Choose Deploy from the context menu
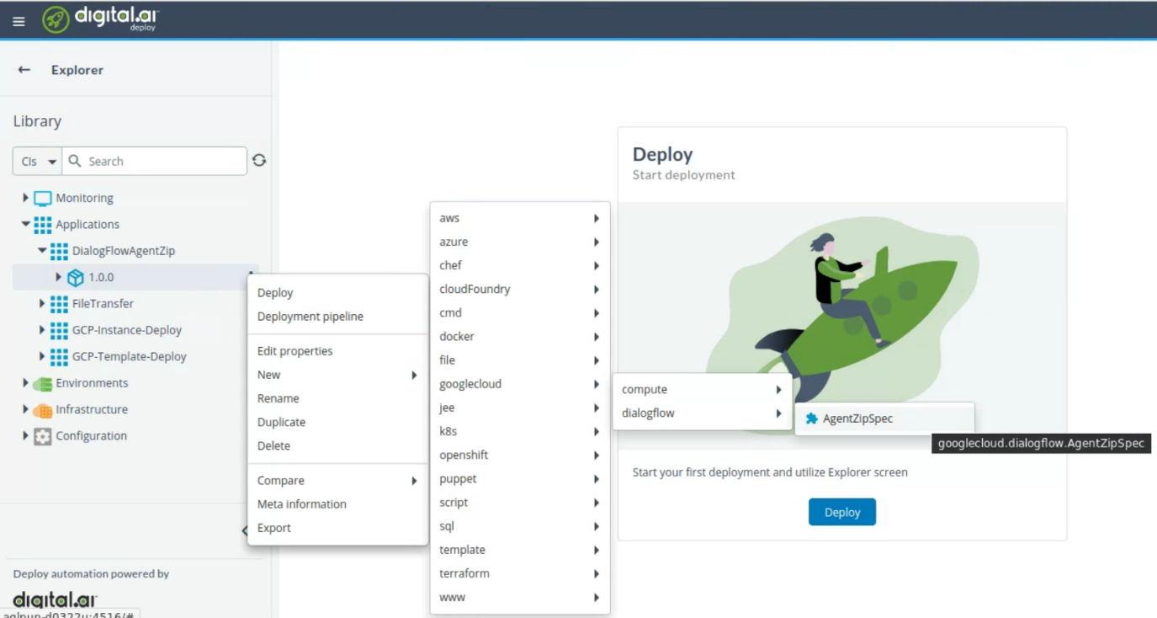This screenshot has height=618, width=1157. point(337,293)
